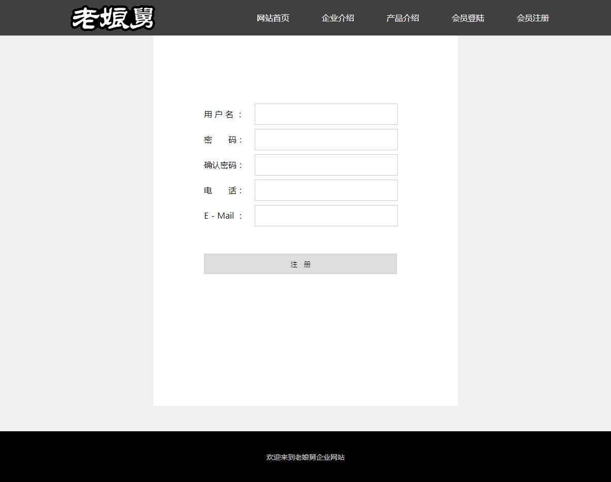Open the 企业介绍 navigation item
Image resolution: width=611 pixels, height=482 pixels.
[338, 18]
